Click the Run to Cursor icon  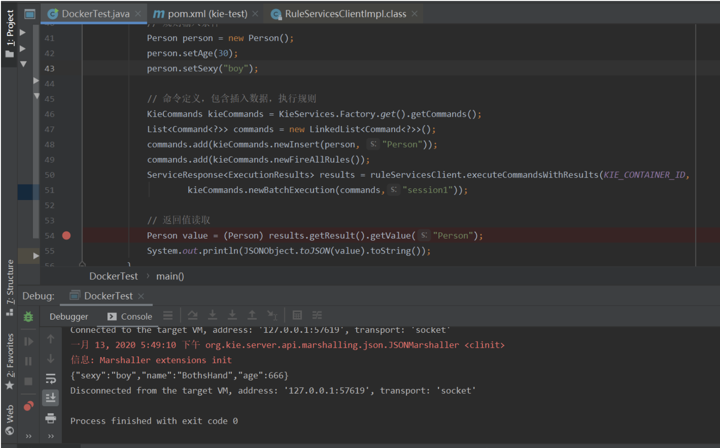272,315
